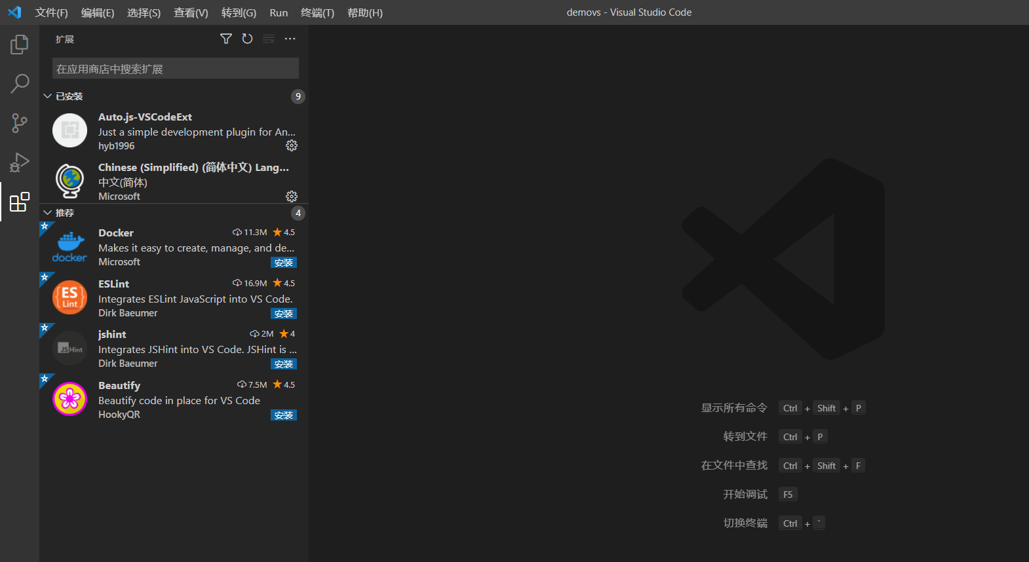
Task: Click the Auto.js-VSCodeExt extension icon
Action: click(x=69, y=130)
